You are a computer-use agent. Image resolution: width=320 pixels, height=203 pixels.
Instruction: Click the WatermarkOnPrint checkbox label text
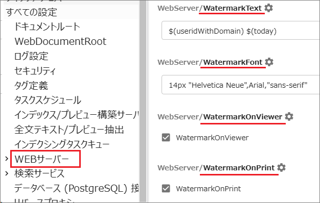click(209, 189)
